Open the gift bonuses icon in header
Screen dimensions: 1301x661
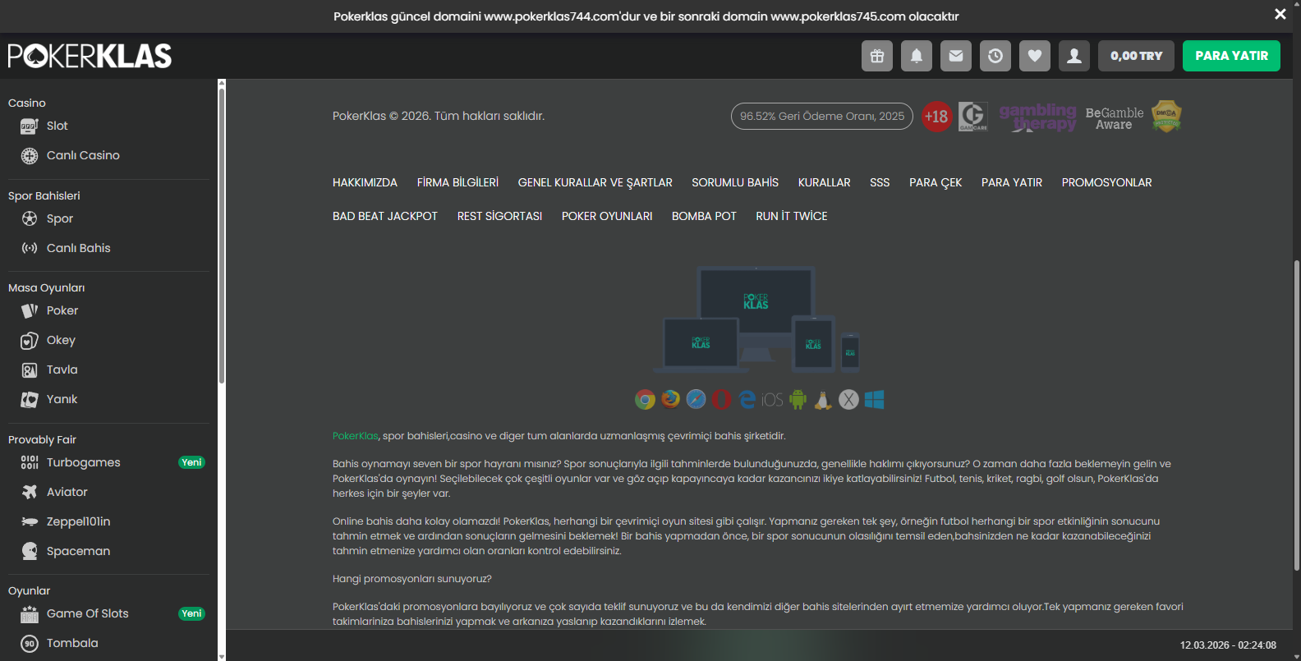click(x=877, y=56)
